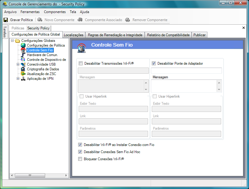Expand the Conectividade USB tree node
This screenshot has width=249, height=189.
18,64
